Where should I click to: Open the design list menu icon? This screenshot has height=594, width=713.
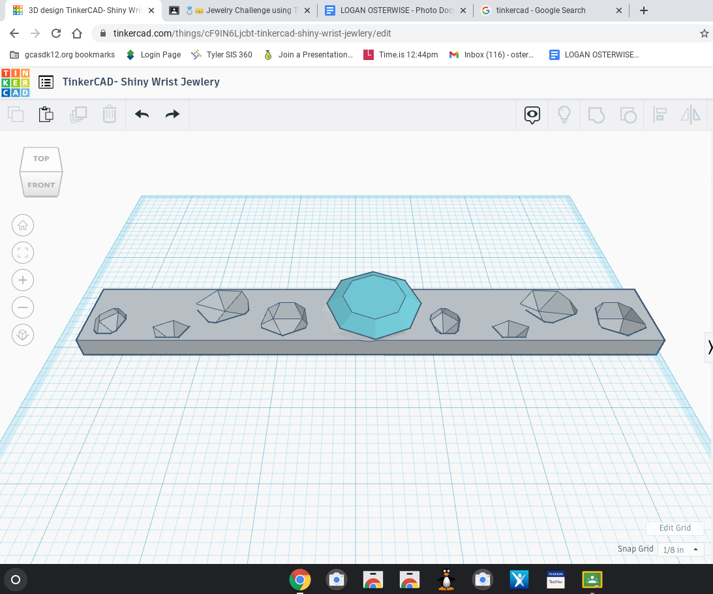click(x=46, y=82)
